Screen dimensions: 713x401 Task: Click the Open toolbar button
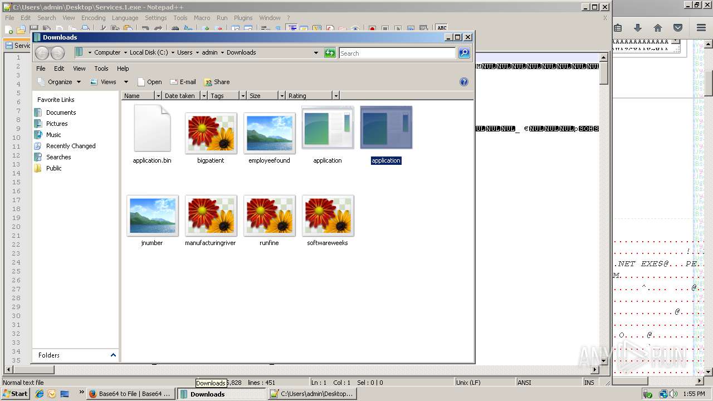click(x=149, y=82)
